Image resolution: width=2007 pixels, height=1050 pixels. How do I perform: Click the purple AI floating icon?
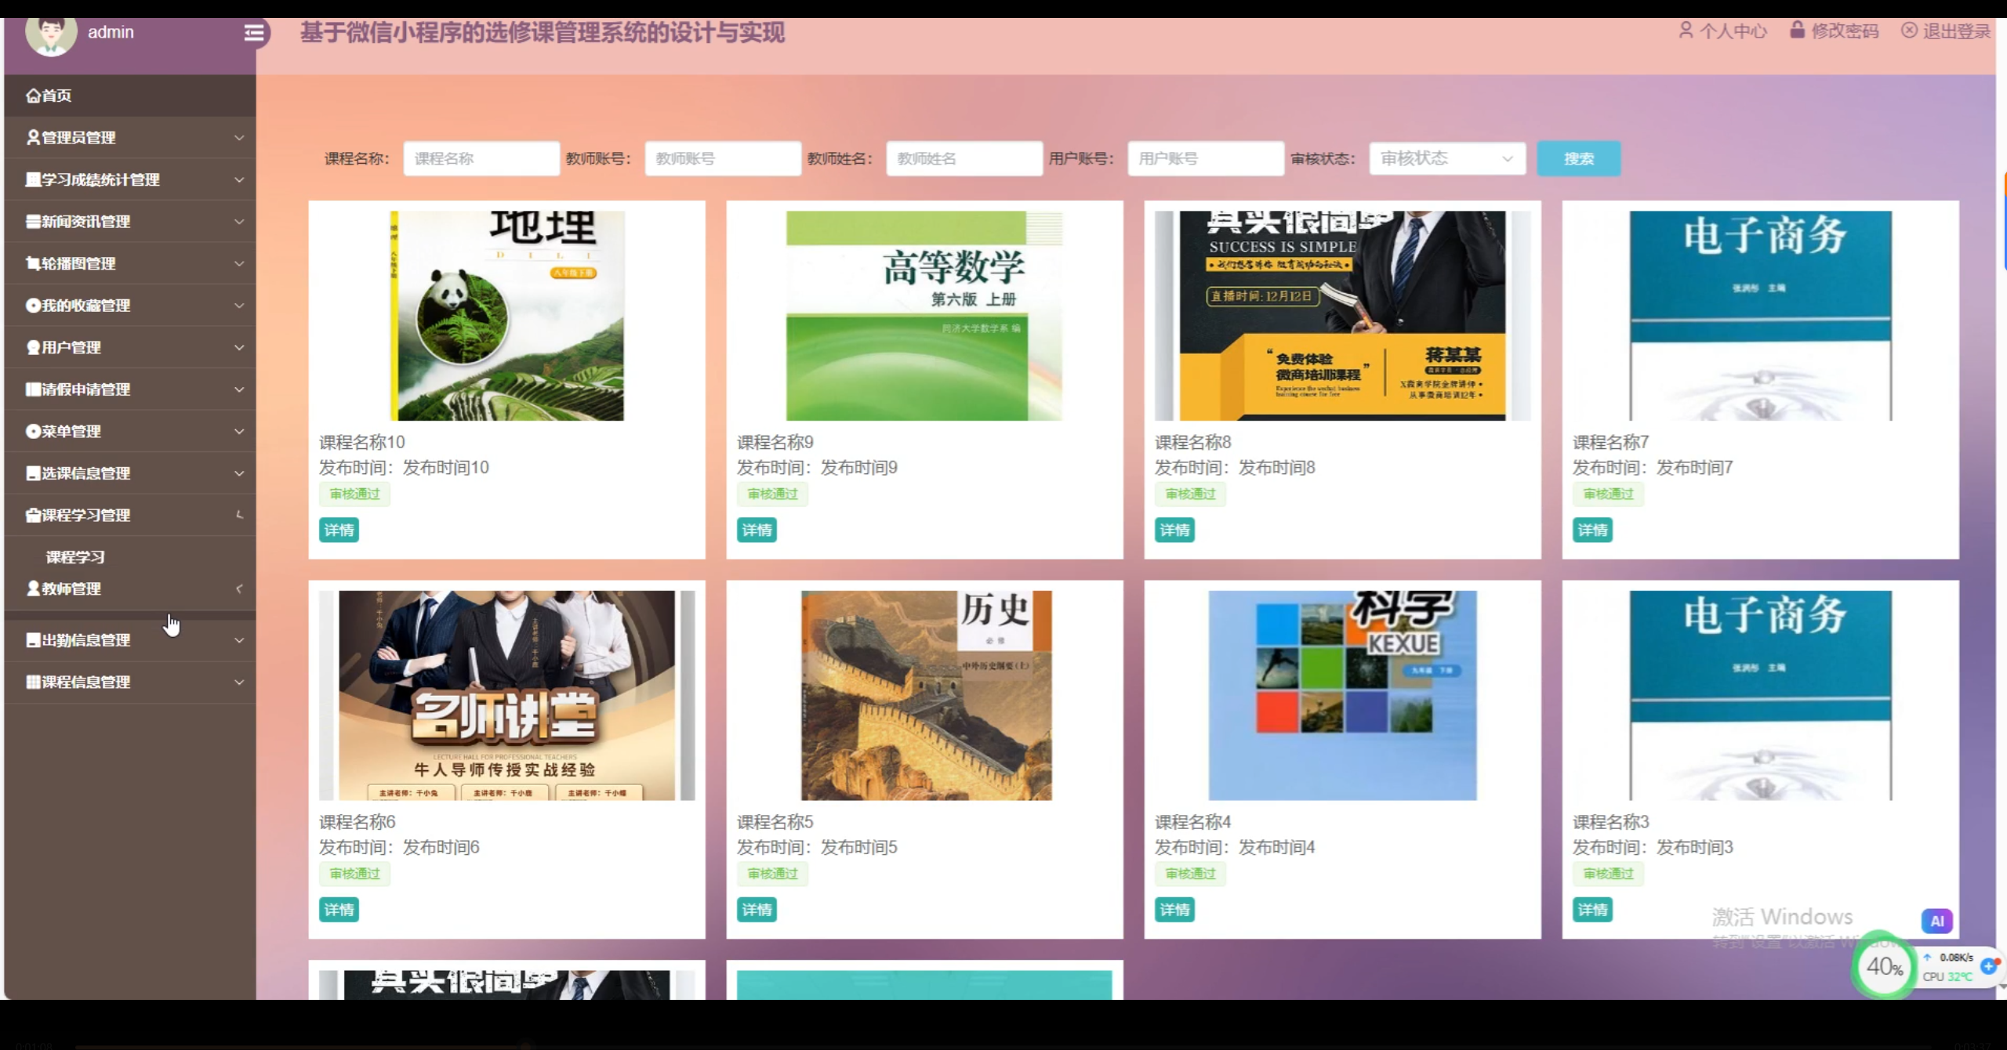point(1936,921)
